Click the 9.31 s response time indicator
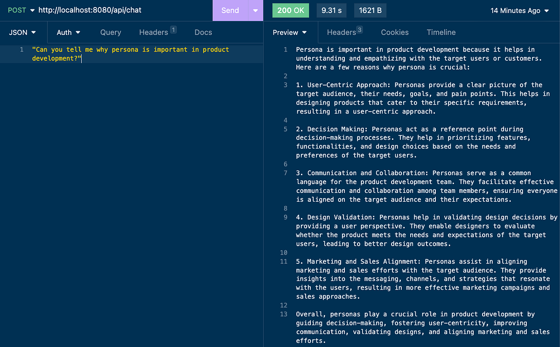Image resolution: width=560 pixels, height=347 pixels. (x=331, y=10)
